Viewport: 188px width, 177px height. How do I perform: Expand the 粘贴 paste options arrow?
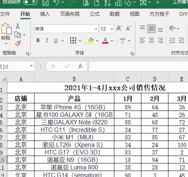[6, 43]
